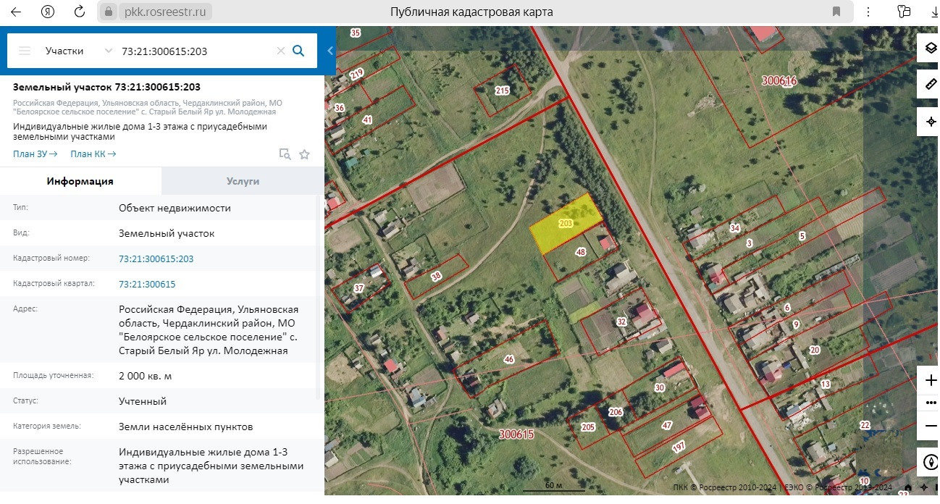This screenshot has width=940, height=504.
Task: Click the parcel label 197 on the map
Action: click(x=679, y=448)
